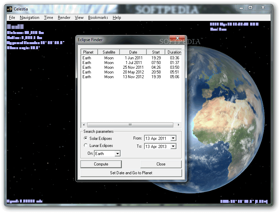Click the horizontal scrollbar thumb in eclipse list
This screenshot has width=280, height=213.
130,125
